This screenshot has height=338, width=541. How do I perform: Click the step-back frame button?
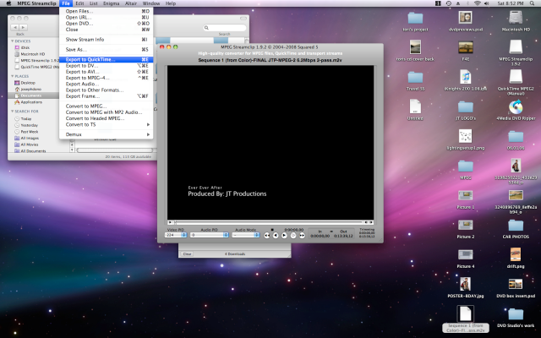coord(276,236)
